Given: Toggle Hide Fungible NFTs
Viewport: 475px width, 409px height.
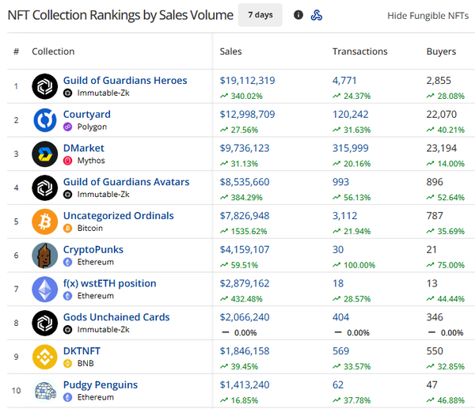Looking at the screenshot, I should coord(427,16).
